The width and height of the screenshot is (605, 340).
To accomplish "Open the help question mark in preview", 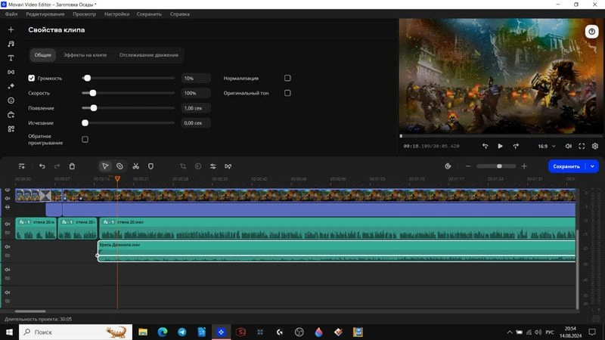I will [591, 32].
